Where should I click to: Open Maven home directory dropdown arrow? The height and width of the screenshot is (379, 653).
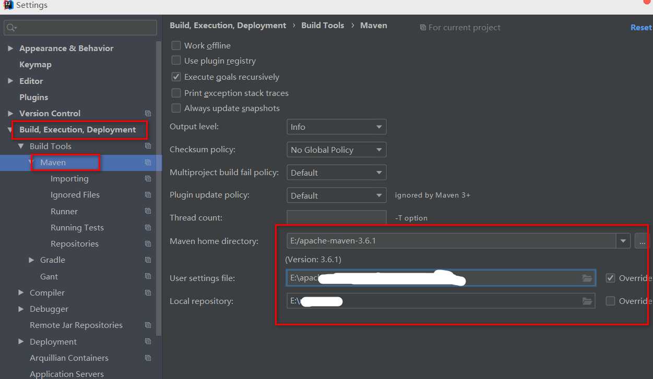[623, 241]
